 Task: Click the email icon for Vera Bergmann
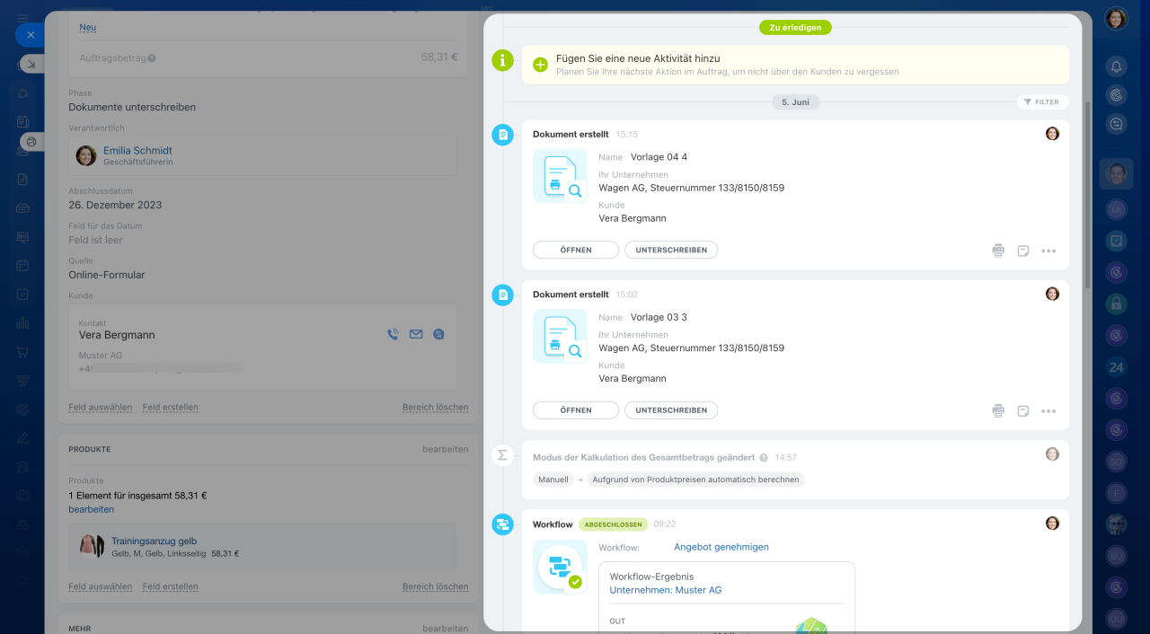pos(416,334)
